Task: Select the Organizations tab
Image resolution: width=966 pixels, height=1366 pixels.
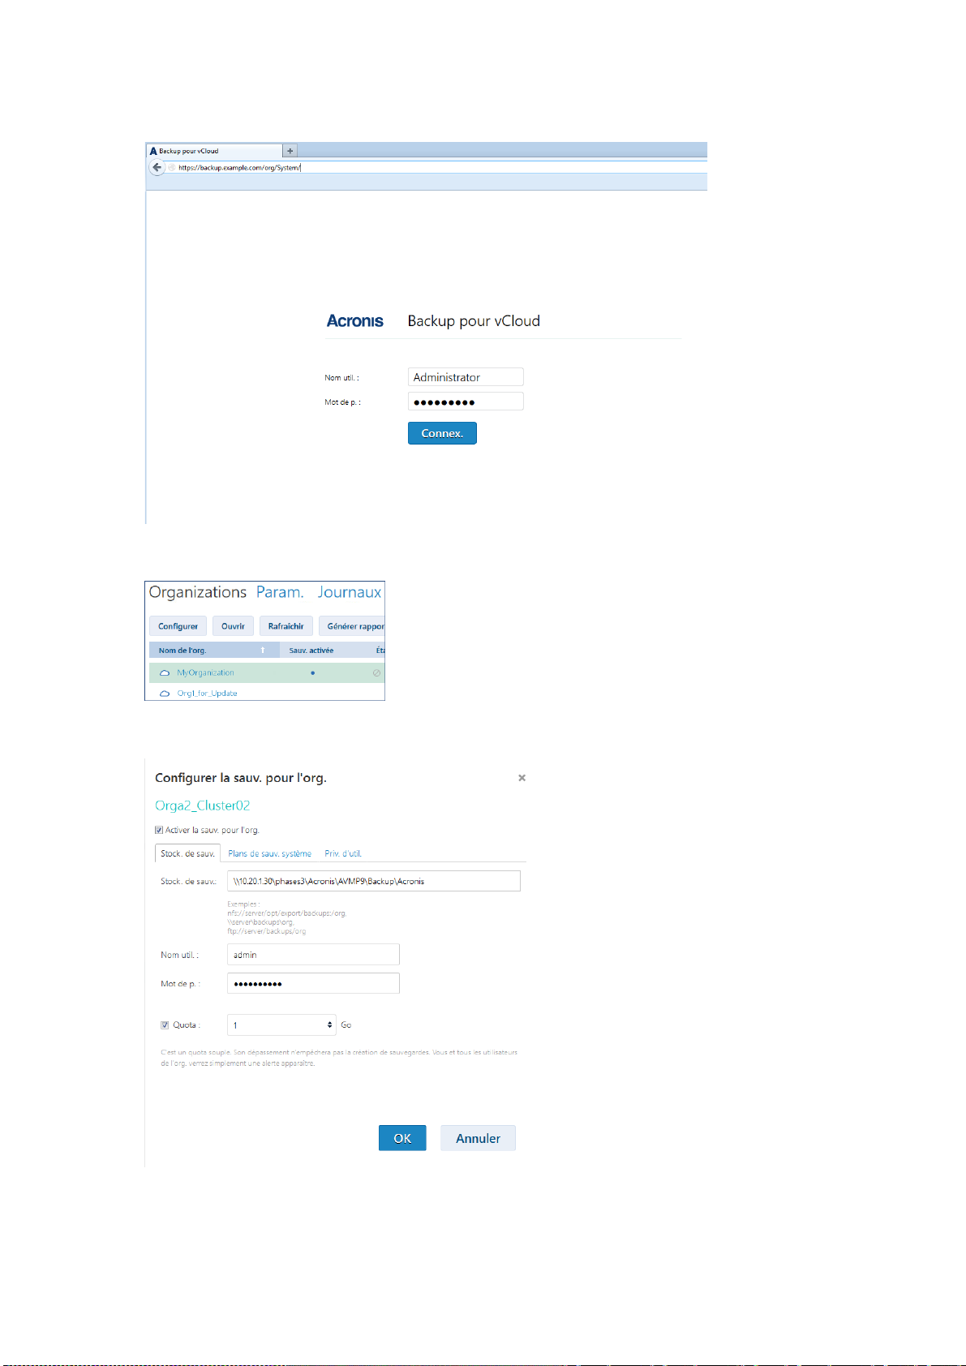Action: (198, 592)
